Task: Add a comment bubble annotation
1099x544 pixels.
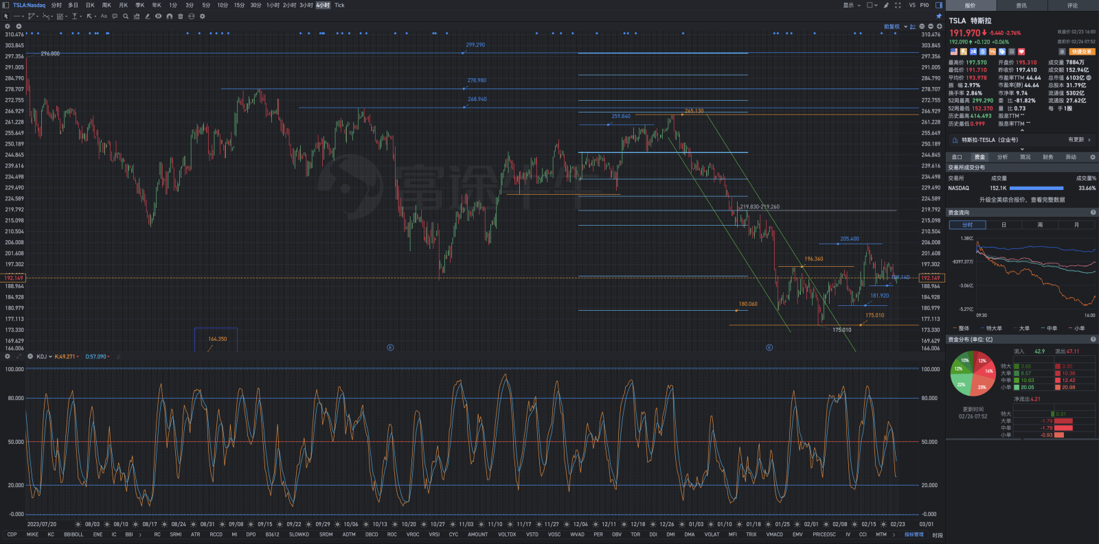Action: coord(115,16)
